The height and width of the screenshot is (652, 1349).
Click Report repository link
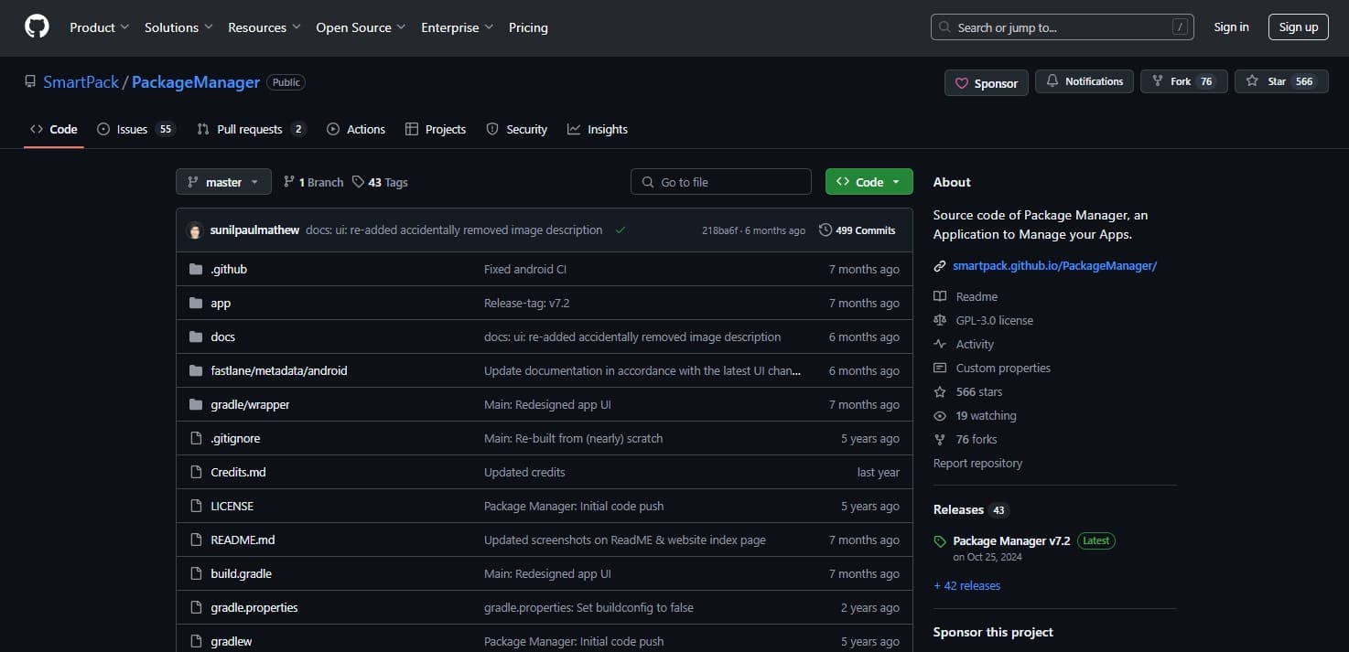click(977, 463)
